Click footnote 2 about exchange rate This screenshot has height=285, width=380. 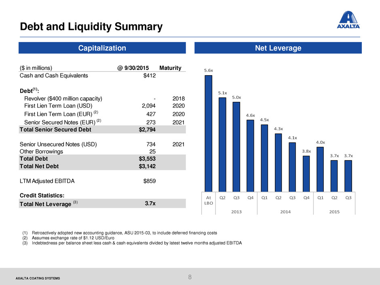pos(68,238)
